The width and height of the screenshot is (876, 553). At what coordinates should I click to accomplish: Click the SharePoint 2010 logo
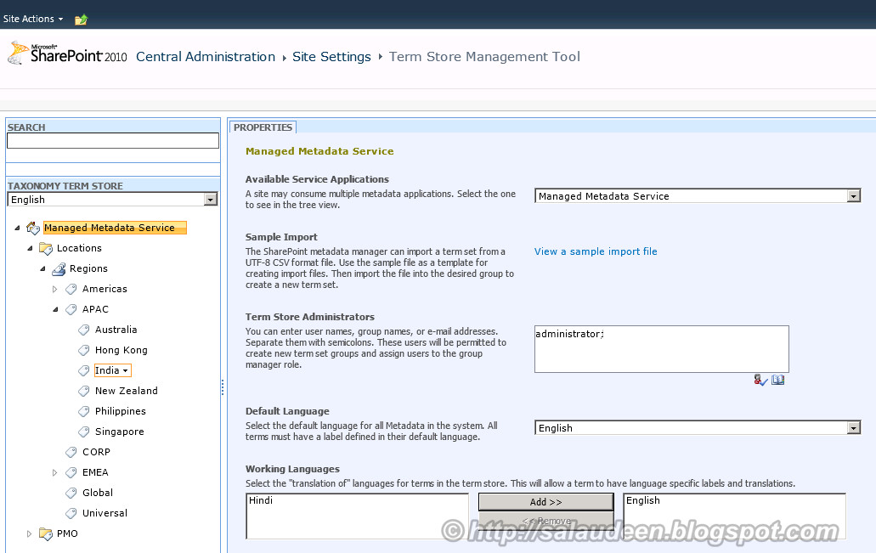pyautogui.click(x=67, y=54)
